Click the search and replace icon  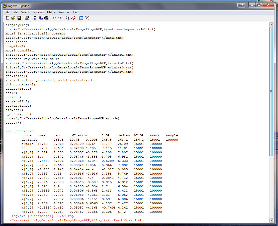(73, 18)
